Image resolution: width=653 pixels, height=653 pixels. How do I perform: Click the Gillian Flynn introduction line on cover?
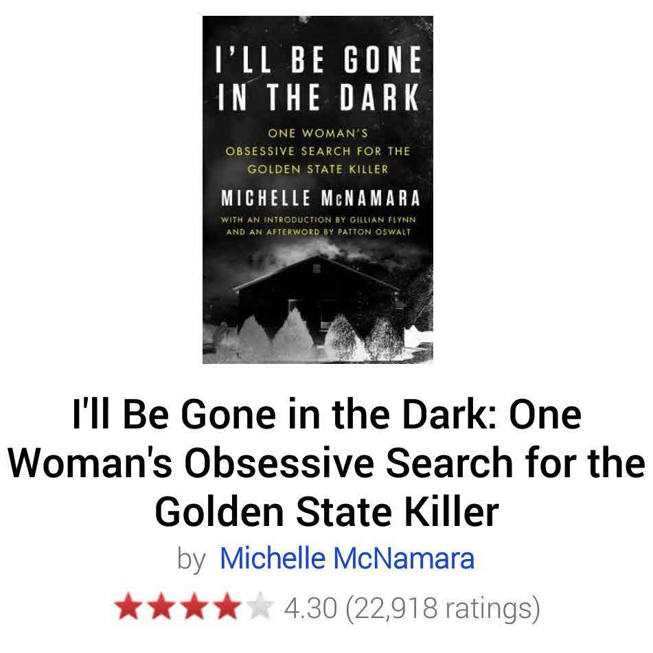point(318,220)
